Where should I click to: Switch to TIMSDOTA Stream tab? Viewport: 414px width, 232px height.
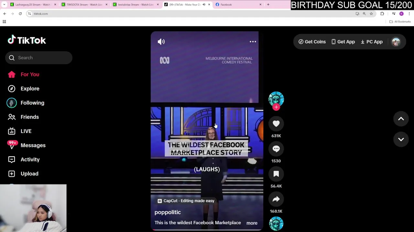point(84,5)
